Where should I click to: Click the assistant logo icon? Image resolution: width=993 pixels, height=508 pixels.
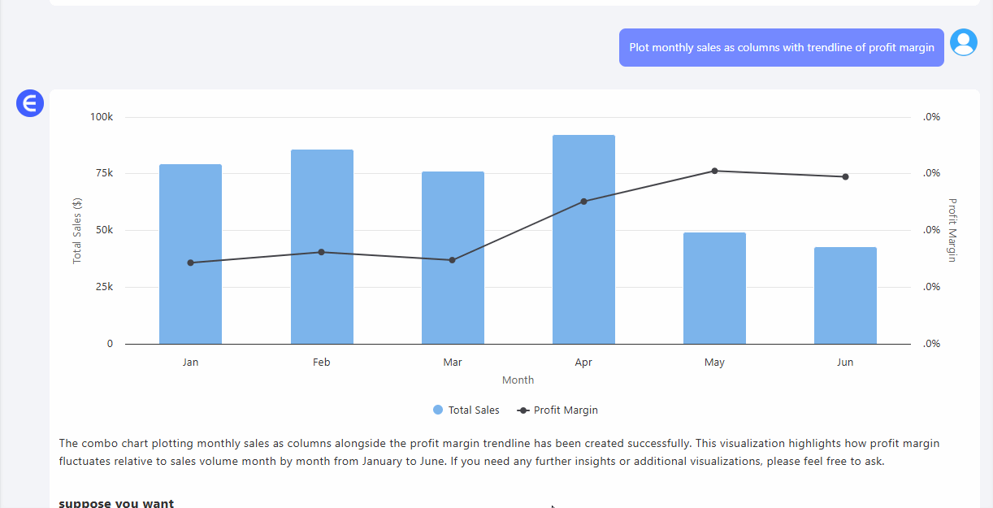click(x=29, y=103)
